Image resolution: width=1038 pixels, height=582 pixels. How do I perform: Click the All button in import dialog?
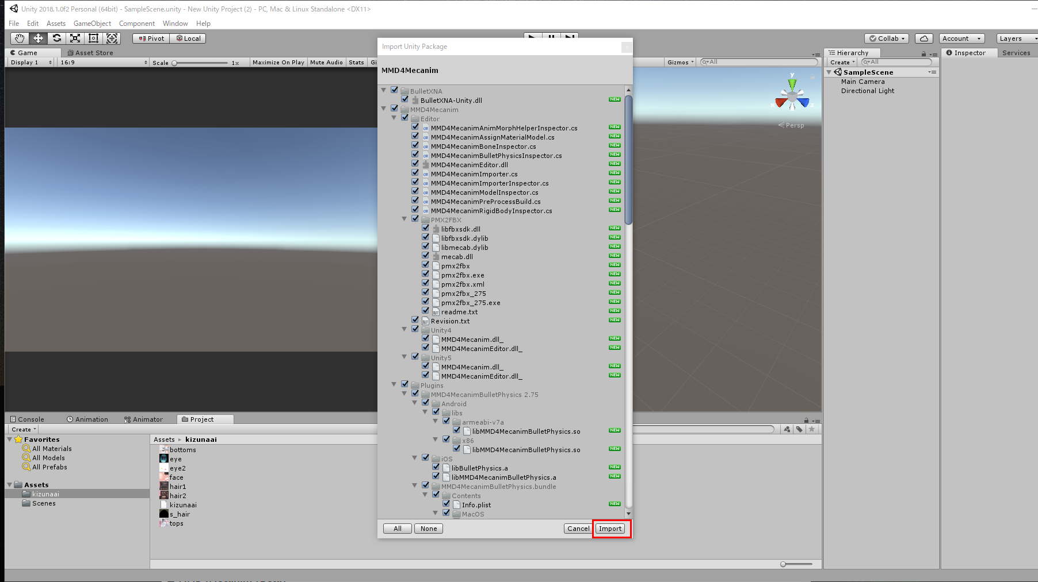tap(398, 529)
